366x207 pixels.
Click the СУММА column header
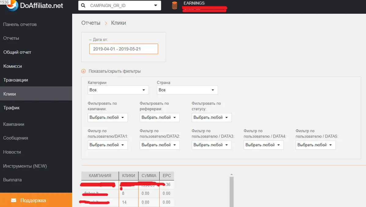point(149,176)
